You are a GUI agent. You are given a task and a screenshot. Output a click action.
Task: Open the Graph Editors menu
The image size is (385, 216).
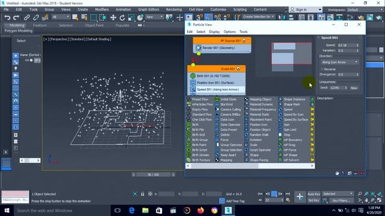pyautogui.click(x=149, y=10)
